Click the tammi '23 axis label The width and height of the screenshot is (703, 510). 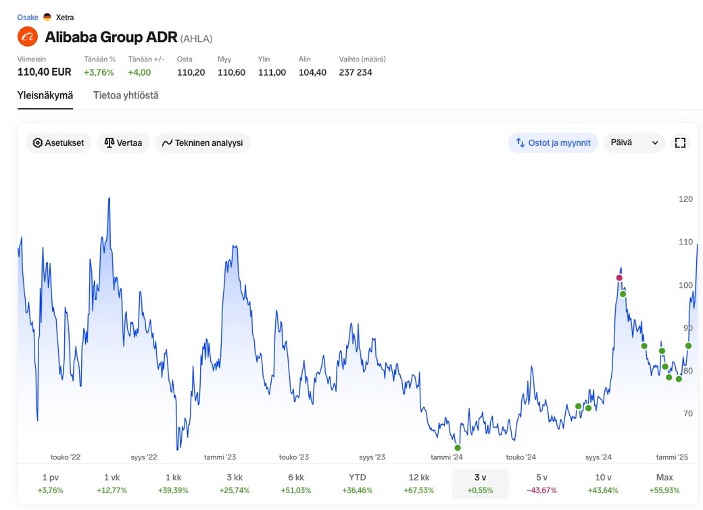tap(220, 457)
